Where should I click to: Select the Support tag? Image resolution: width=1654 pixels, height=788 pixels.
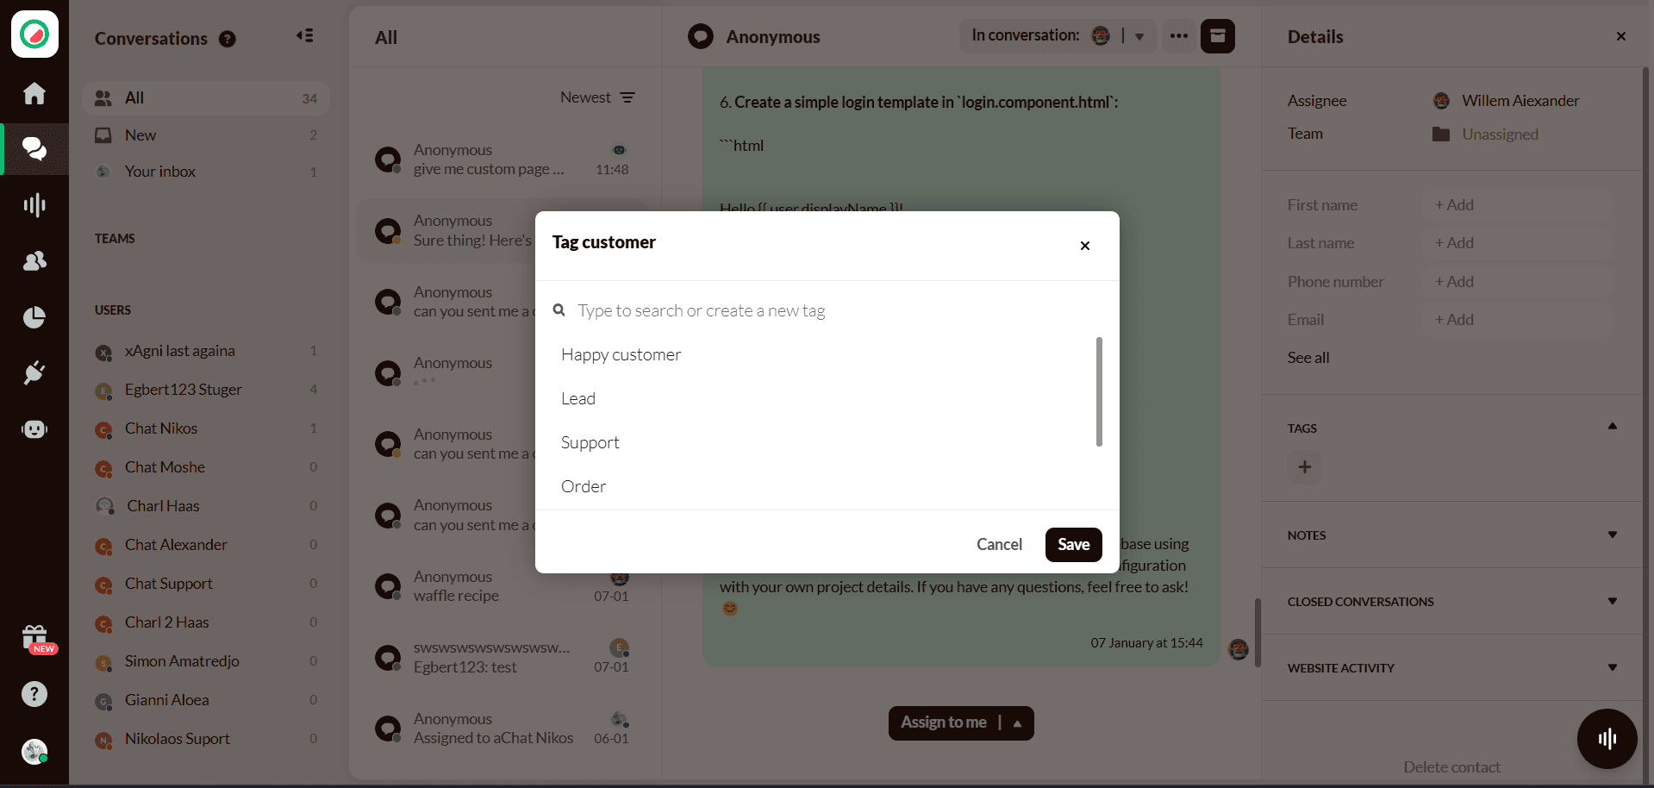tap(590, 442)
